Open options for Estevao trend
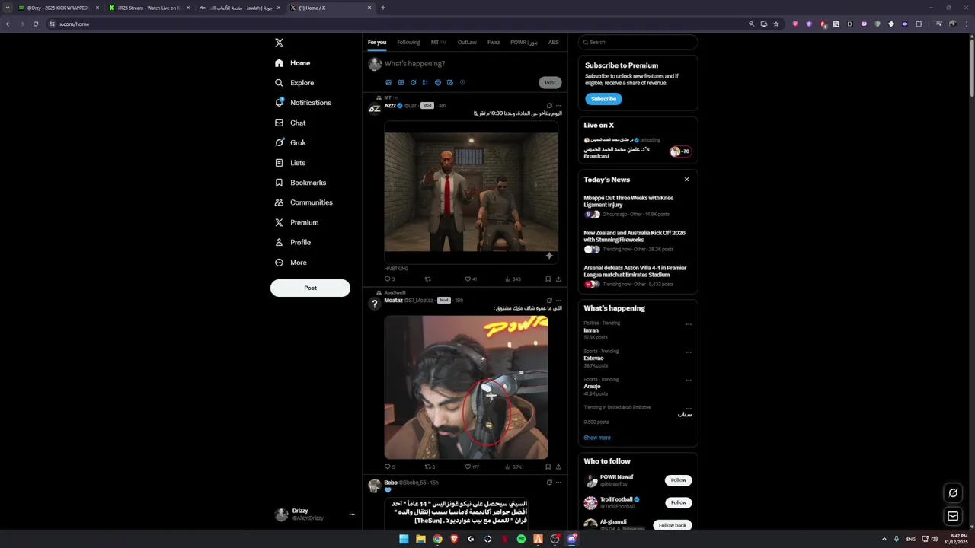 coord(689,352)
